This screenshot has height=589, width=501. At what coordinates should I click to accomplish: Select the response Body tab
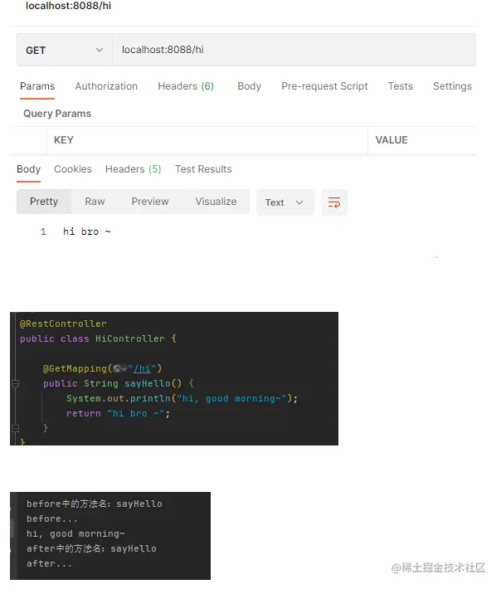[28, 169]
